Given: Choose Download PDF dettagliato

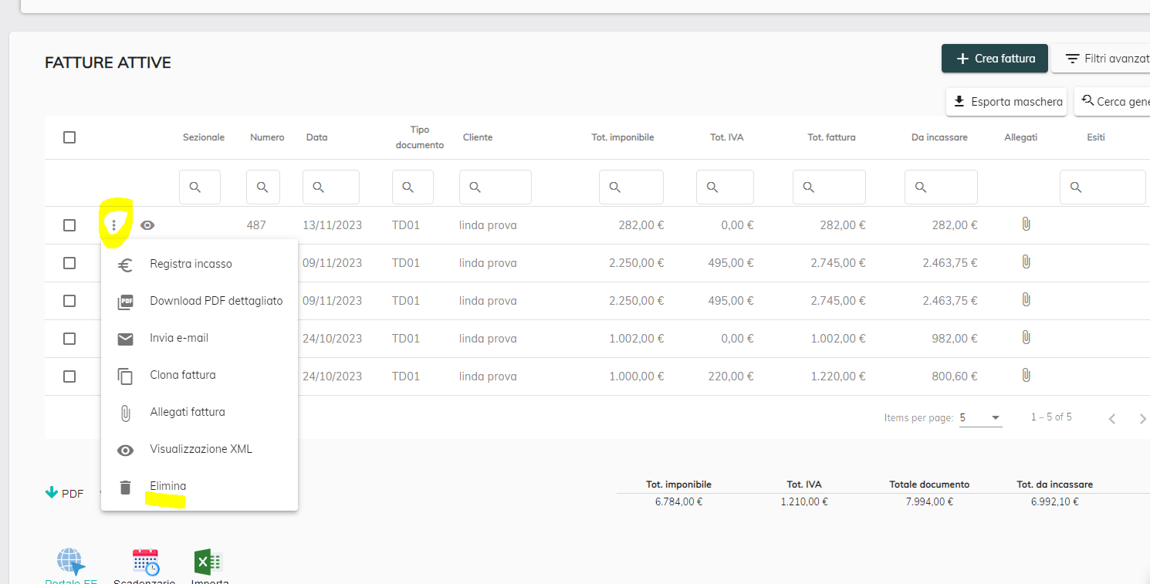Looking at the screenshot, I should click(199, 301).
